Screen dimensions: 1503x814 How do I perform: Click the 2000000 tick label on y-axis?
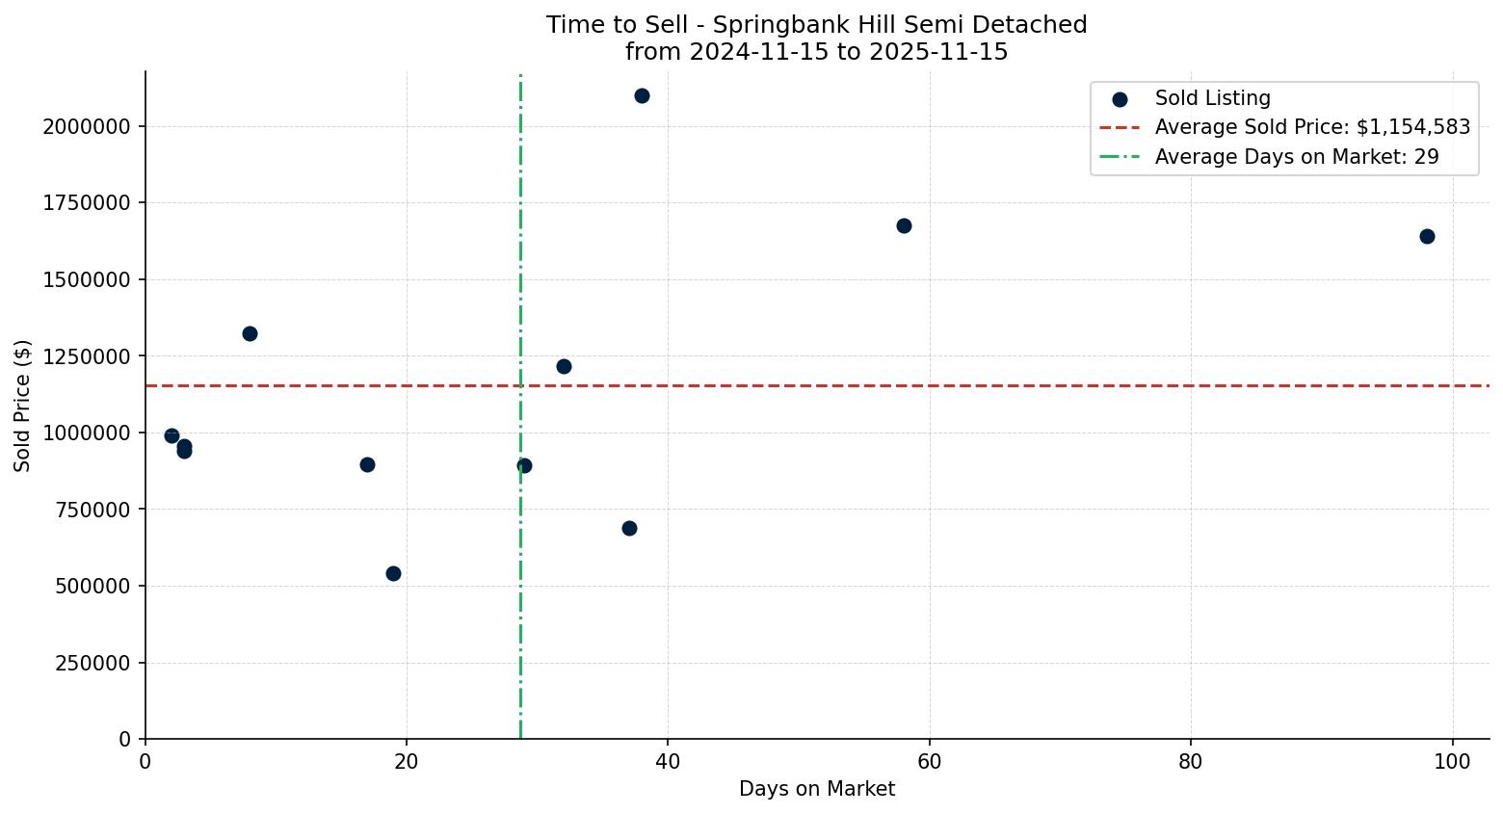click(x=87, y=126)
